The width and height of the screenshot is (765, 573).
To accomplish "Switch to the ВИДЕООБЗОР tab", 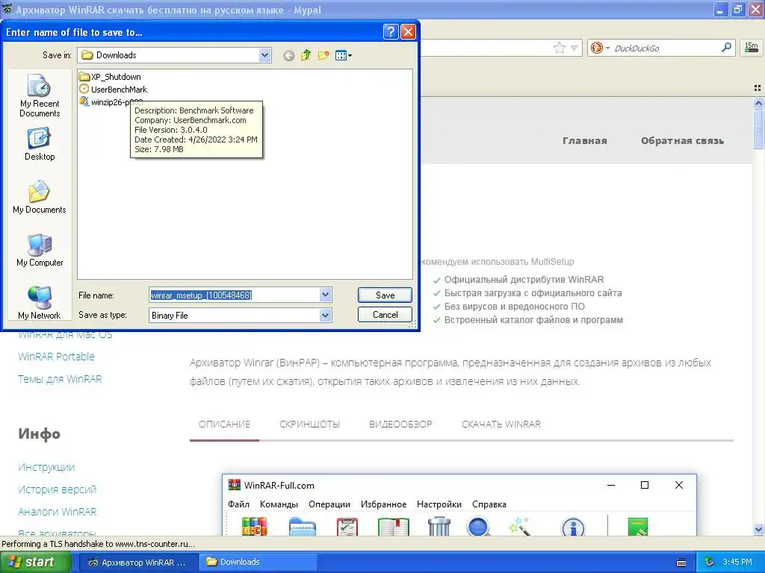I will tap(400, 425).
